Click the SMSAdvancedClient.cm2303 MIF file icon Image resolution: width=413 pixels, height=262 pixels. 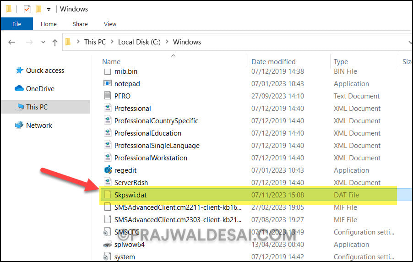click(108, 219)
